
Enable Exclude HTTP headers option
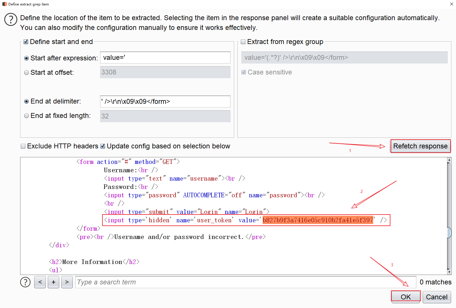(x=23, y=146)
